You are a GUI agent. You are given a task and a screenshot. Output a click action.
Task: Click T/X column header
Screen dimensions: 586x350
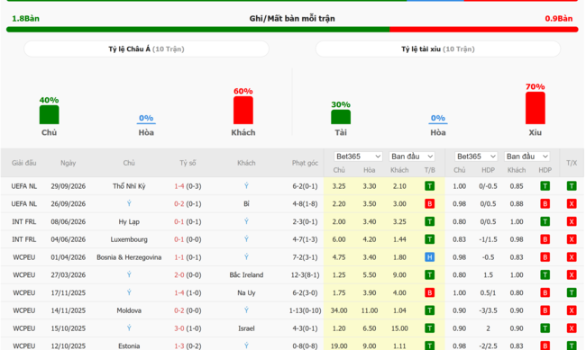coord(572,163)
